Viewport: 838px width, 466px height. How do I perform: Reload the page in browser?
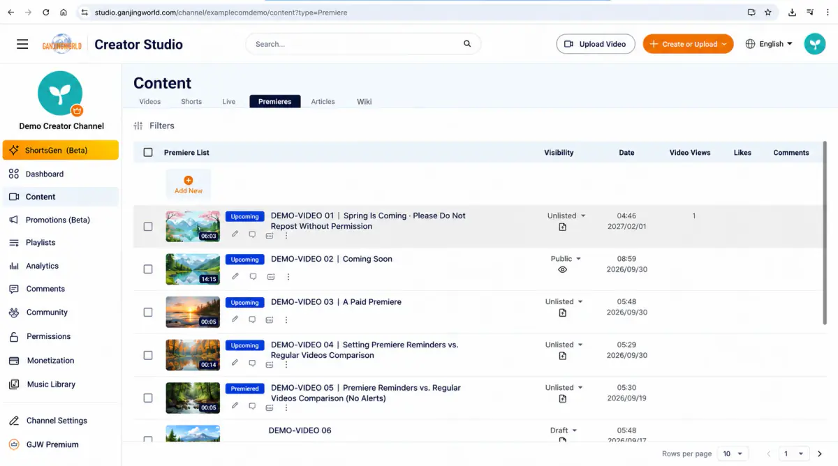(x=46, y=12)
